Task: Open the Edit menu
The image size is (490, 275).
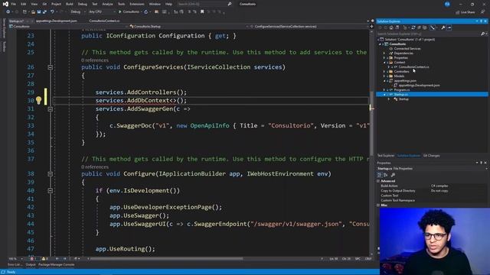Action: 24,4
